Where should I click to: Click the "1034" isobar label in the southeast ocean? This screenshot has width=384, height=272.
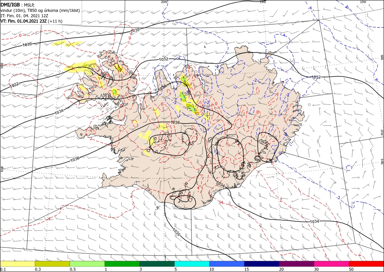[314, 221]
